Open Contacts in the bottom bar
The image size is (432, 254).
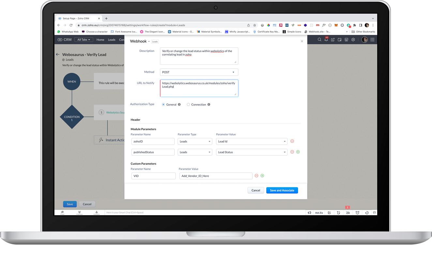click(x=97, y=213)
